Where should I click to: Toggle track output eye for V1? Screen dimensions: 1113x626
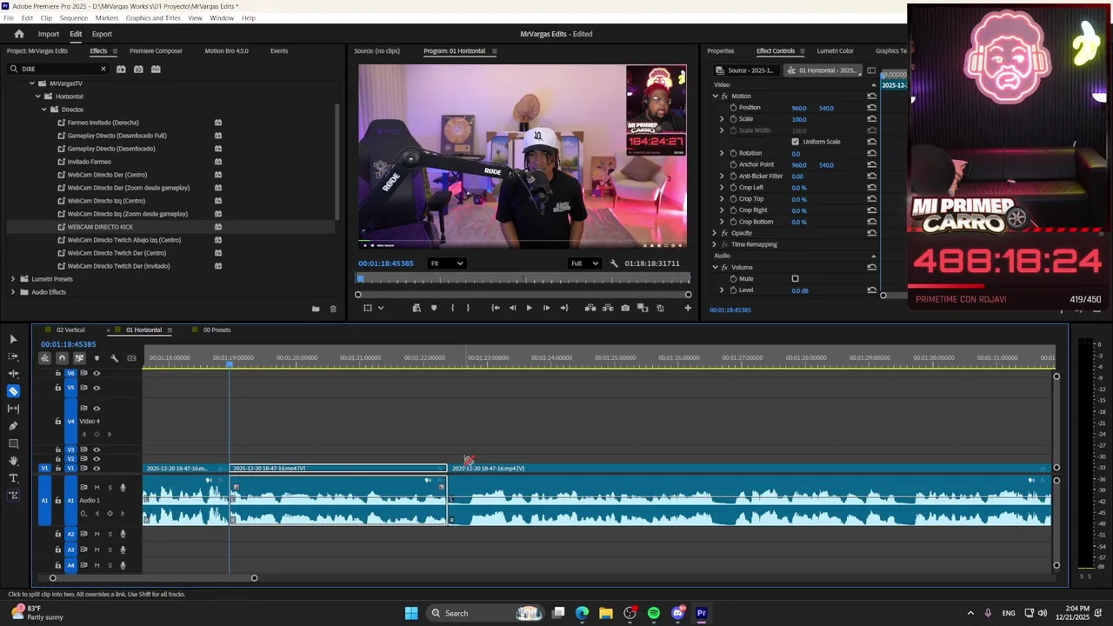click(97, 469)
